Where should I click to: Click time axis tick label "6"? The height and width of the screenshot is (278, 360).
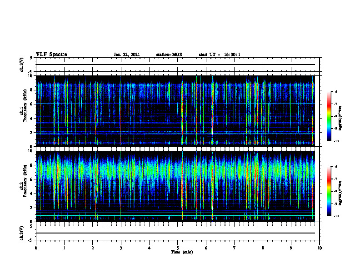206,248
